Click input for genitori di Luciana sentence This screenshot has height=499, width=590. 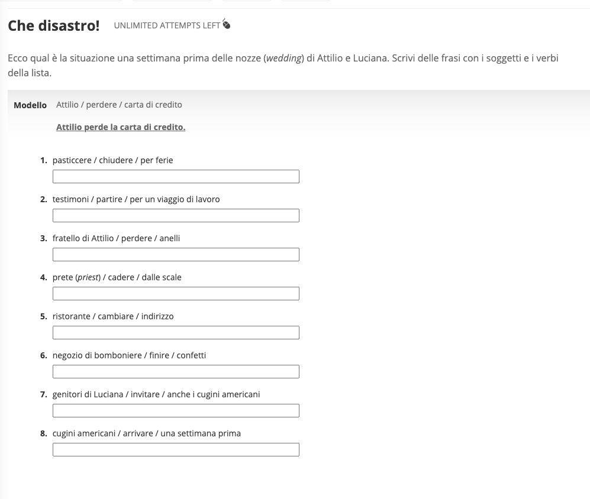click(176, 411)
